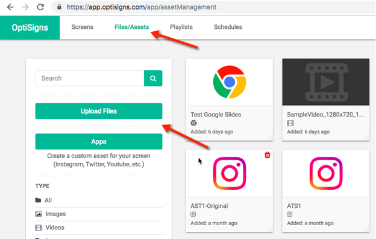Click film icon under SampleVideo title
This screenshot has height=239, width=376.
tap(290, 123)
